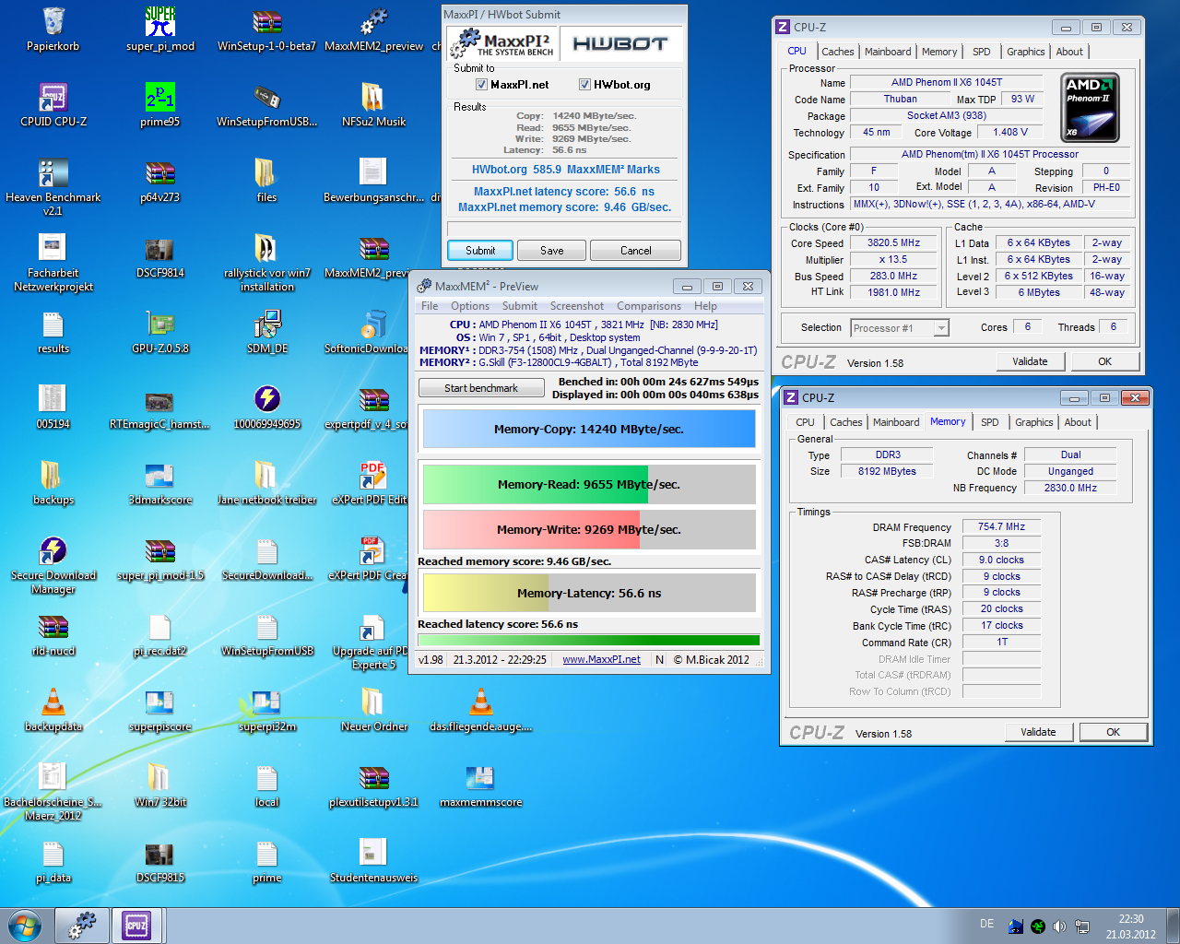Viewport: 1180px width, 944px height.
Task: Select the About tab in upper CPU-Z
Action: tap(1069, 52)
